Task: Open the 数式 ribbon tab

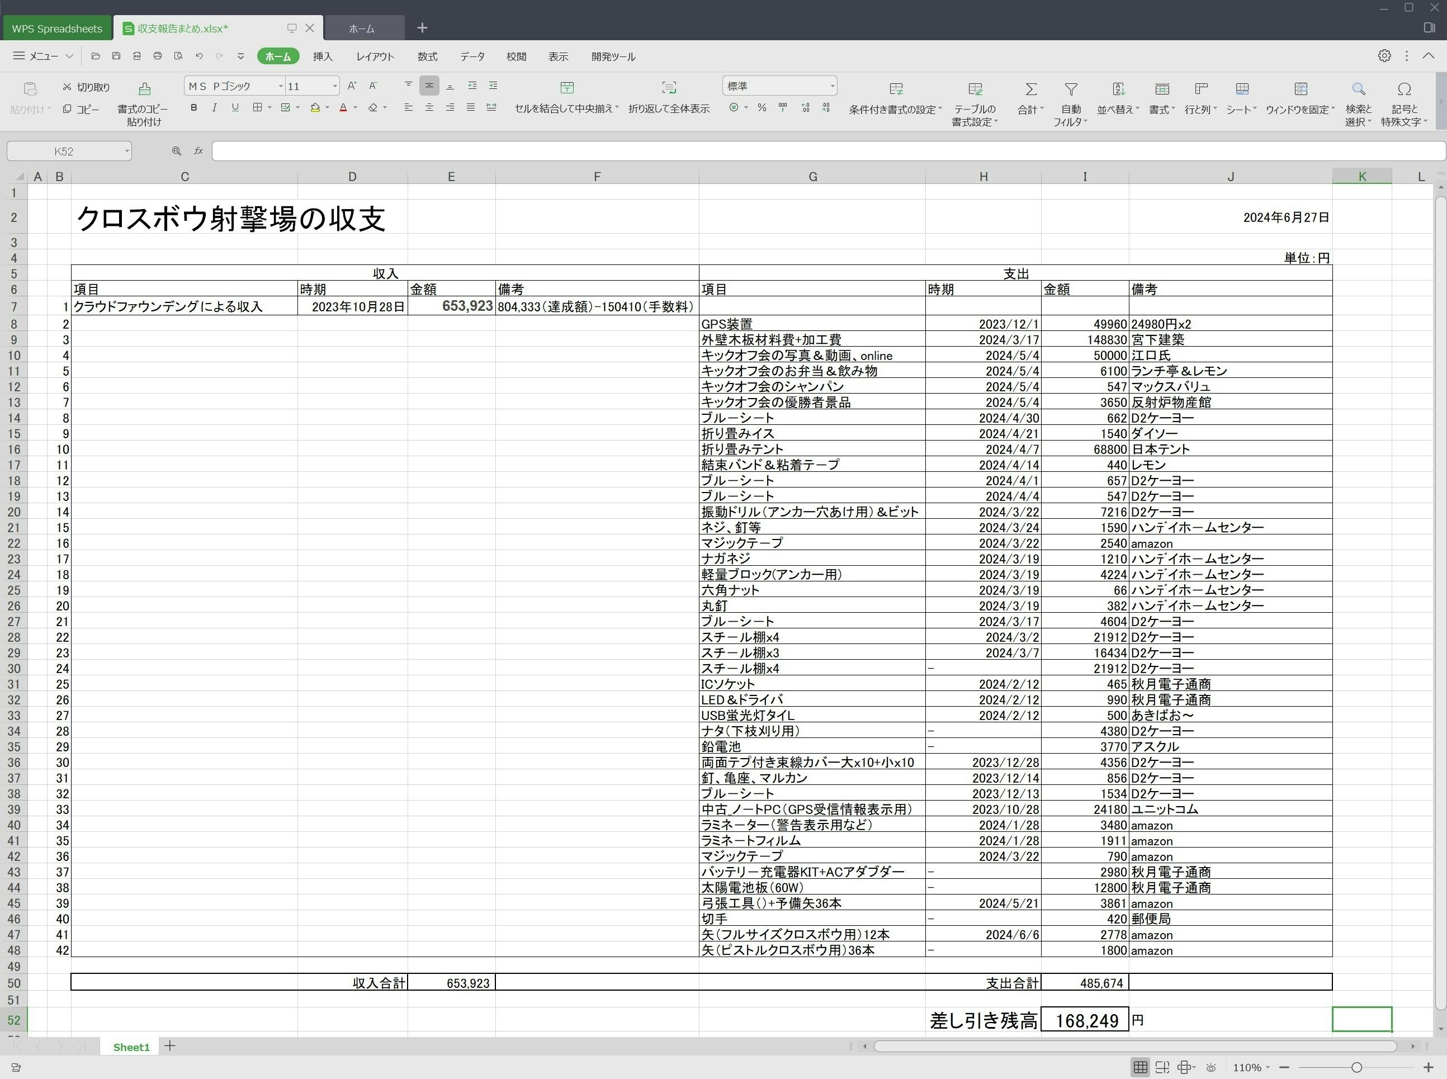Action: pos(427,57)
